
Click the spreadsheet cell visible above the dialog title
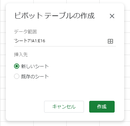pyautogui.click(x=50, y=2)
